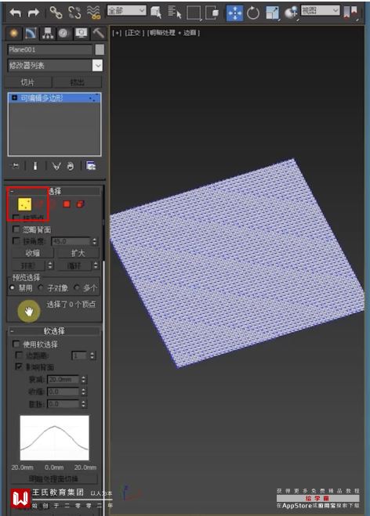Open the 全部 selection filter dropdown
This screenshot has width=370, height=516.
pyautogui.click(x=126, y=10)
